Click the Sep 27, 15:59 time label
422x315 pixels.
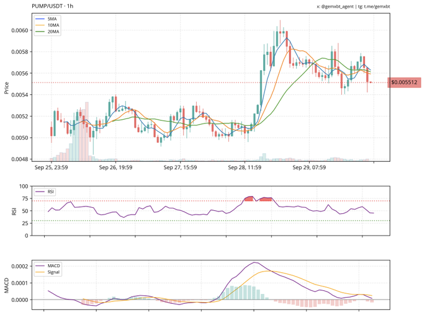tap(180, 167)
